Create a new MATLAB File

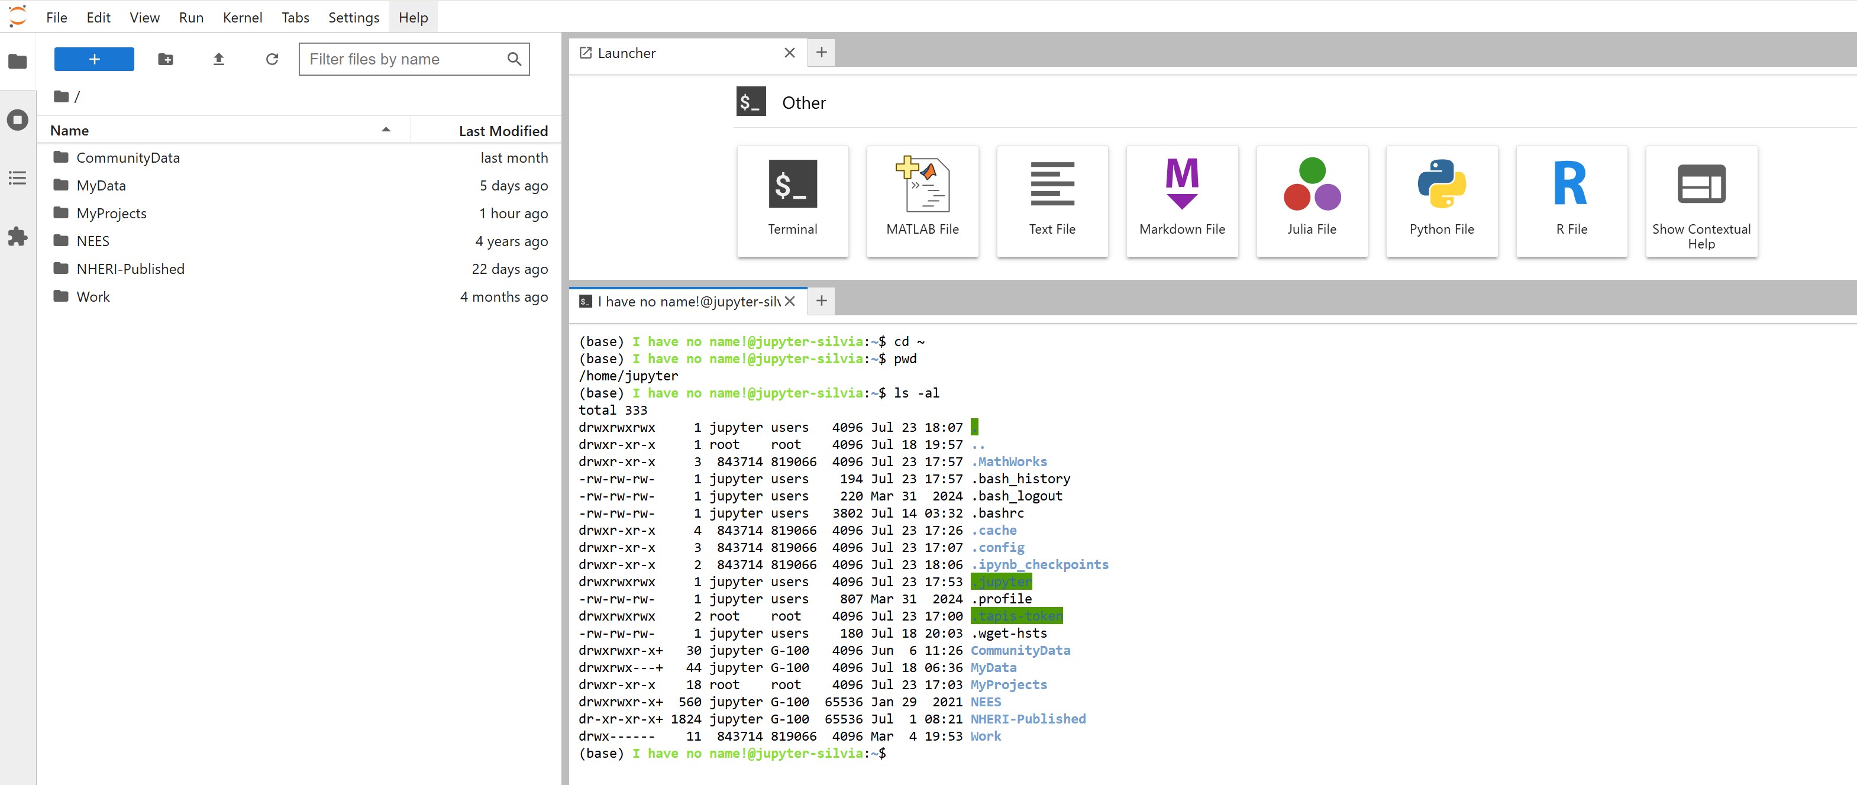pyautogui.click(x=921, y=201)
